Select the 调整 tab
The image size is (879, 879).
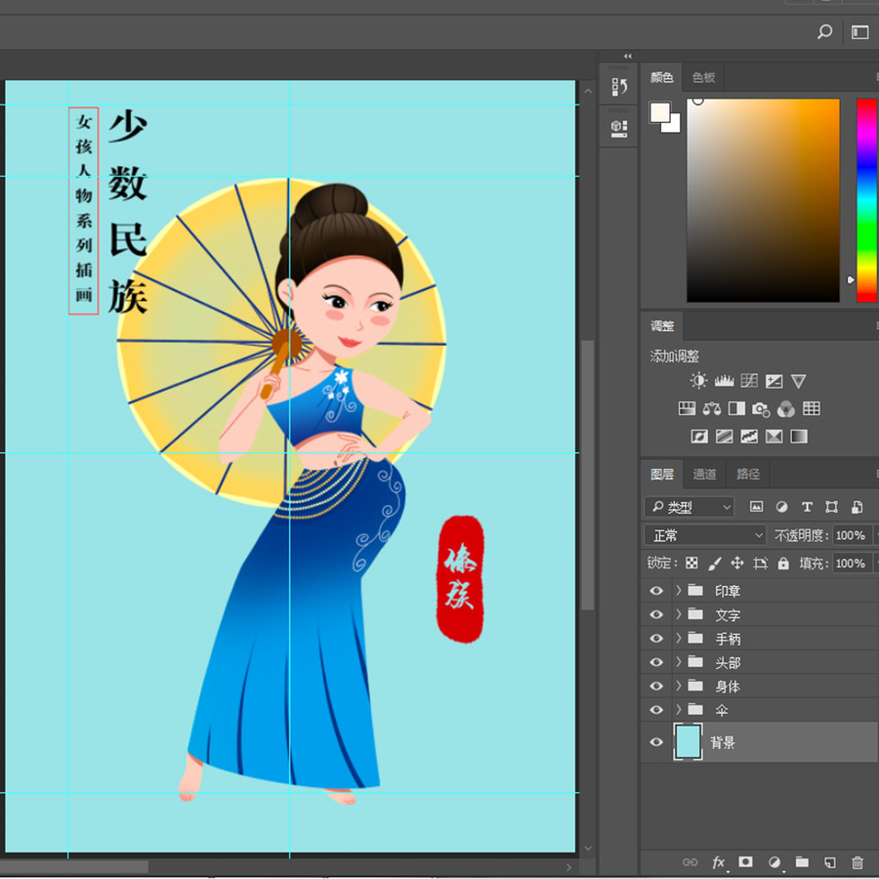click(x=662, y=326)
